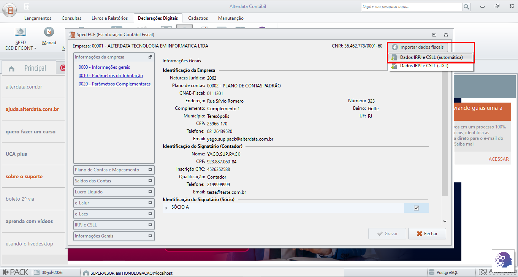Open the Importar dados fiscais dropdown
Viewport: 518px width, 277px height.
[418, 47]
